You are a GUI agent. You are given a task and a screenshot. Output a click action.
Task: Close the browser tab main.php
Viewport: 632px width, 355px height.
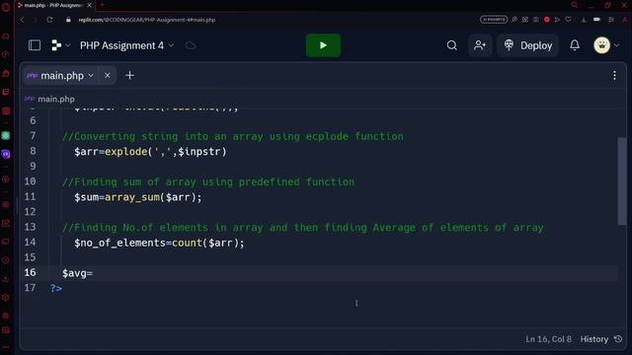(x=90, y=5)
